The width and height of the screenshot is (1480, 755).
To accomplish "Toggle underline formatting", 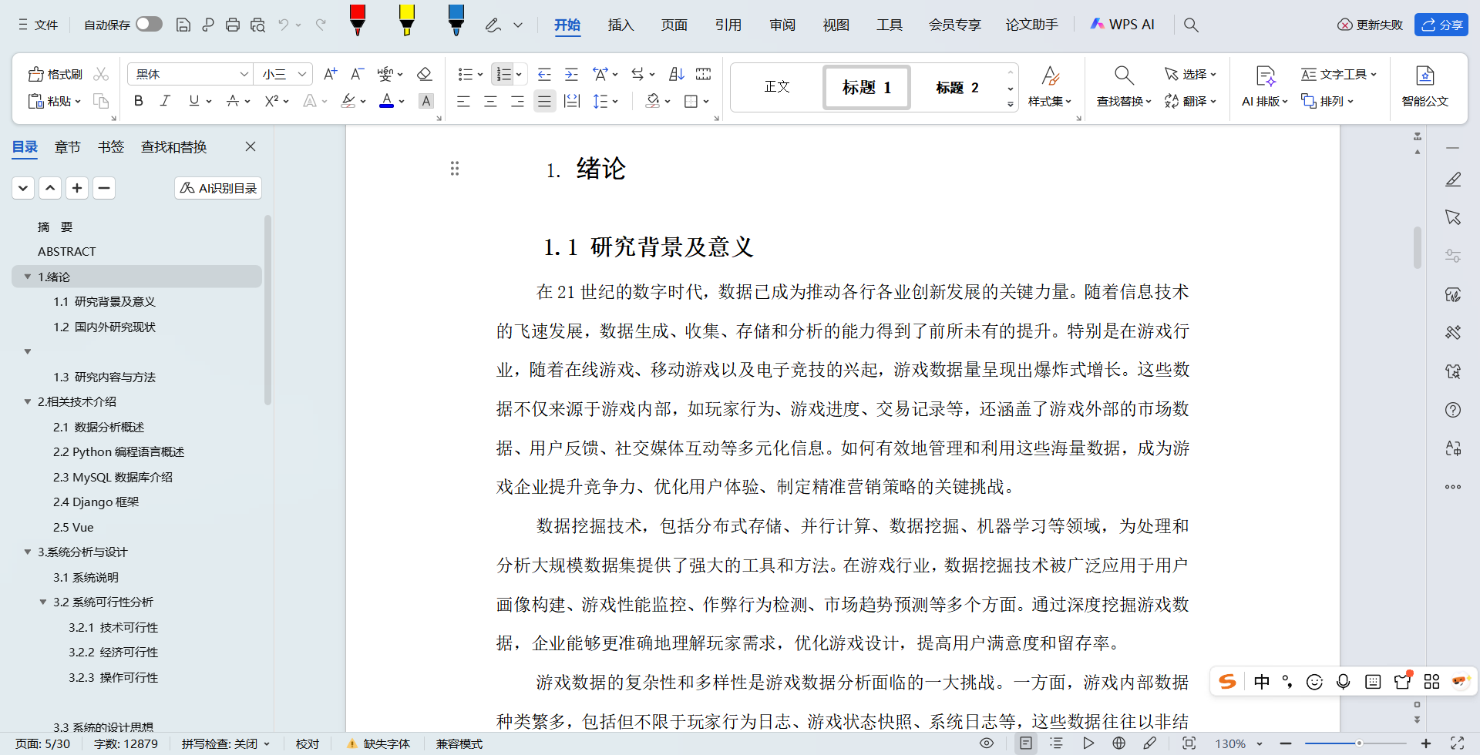I will click(x=193, y=101).
